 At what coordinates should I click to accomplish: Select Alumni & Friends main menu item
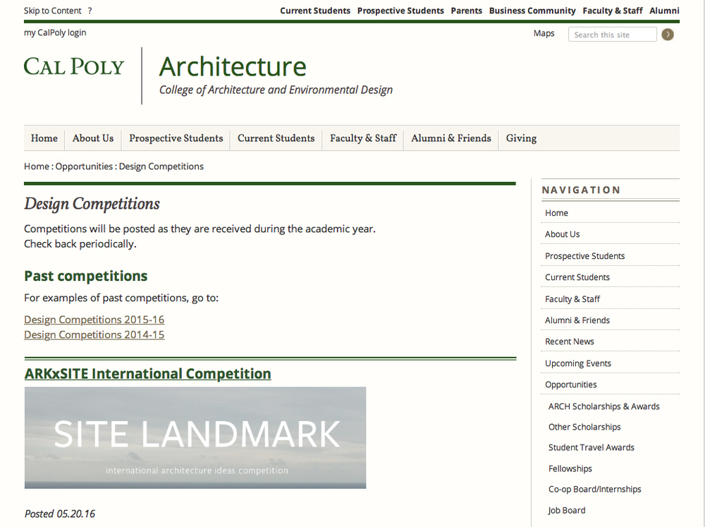[451, 138]
